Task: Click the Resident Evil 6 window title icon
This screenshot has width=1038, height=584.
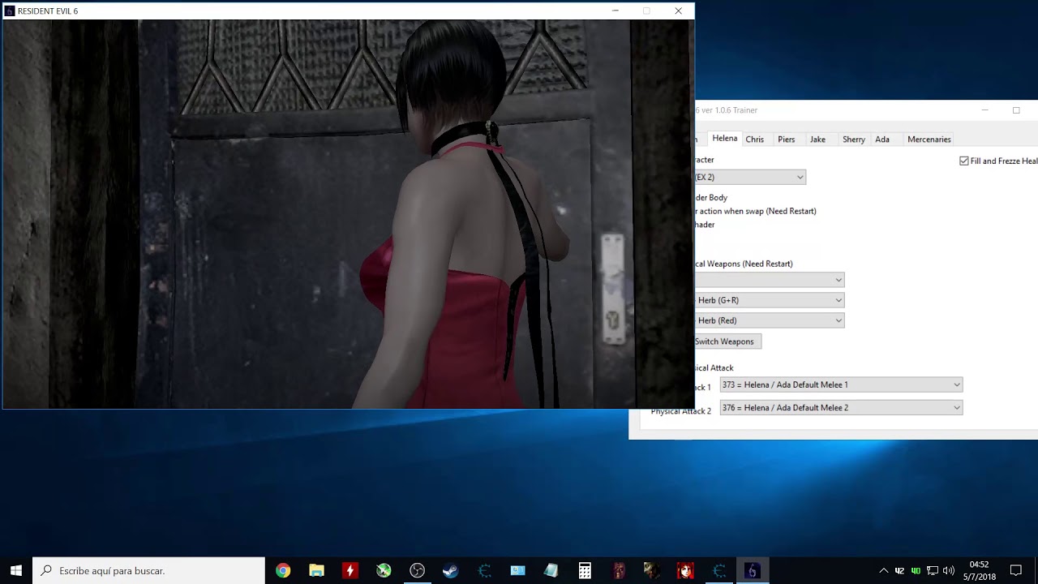Action: click(10, 11)
